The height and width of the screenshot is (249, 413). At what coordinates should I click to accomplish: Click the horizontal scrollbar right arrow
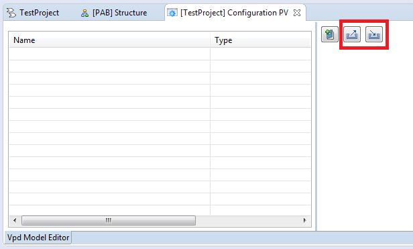click(x=305, y=220)
